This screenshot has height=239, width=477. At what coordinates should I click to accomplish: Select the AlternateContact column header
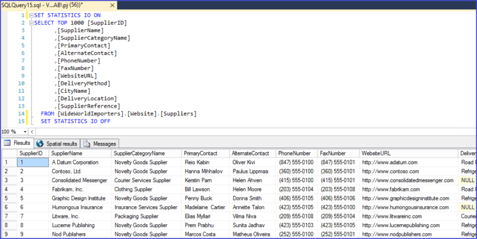[253, 154]
